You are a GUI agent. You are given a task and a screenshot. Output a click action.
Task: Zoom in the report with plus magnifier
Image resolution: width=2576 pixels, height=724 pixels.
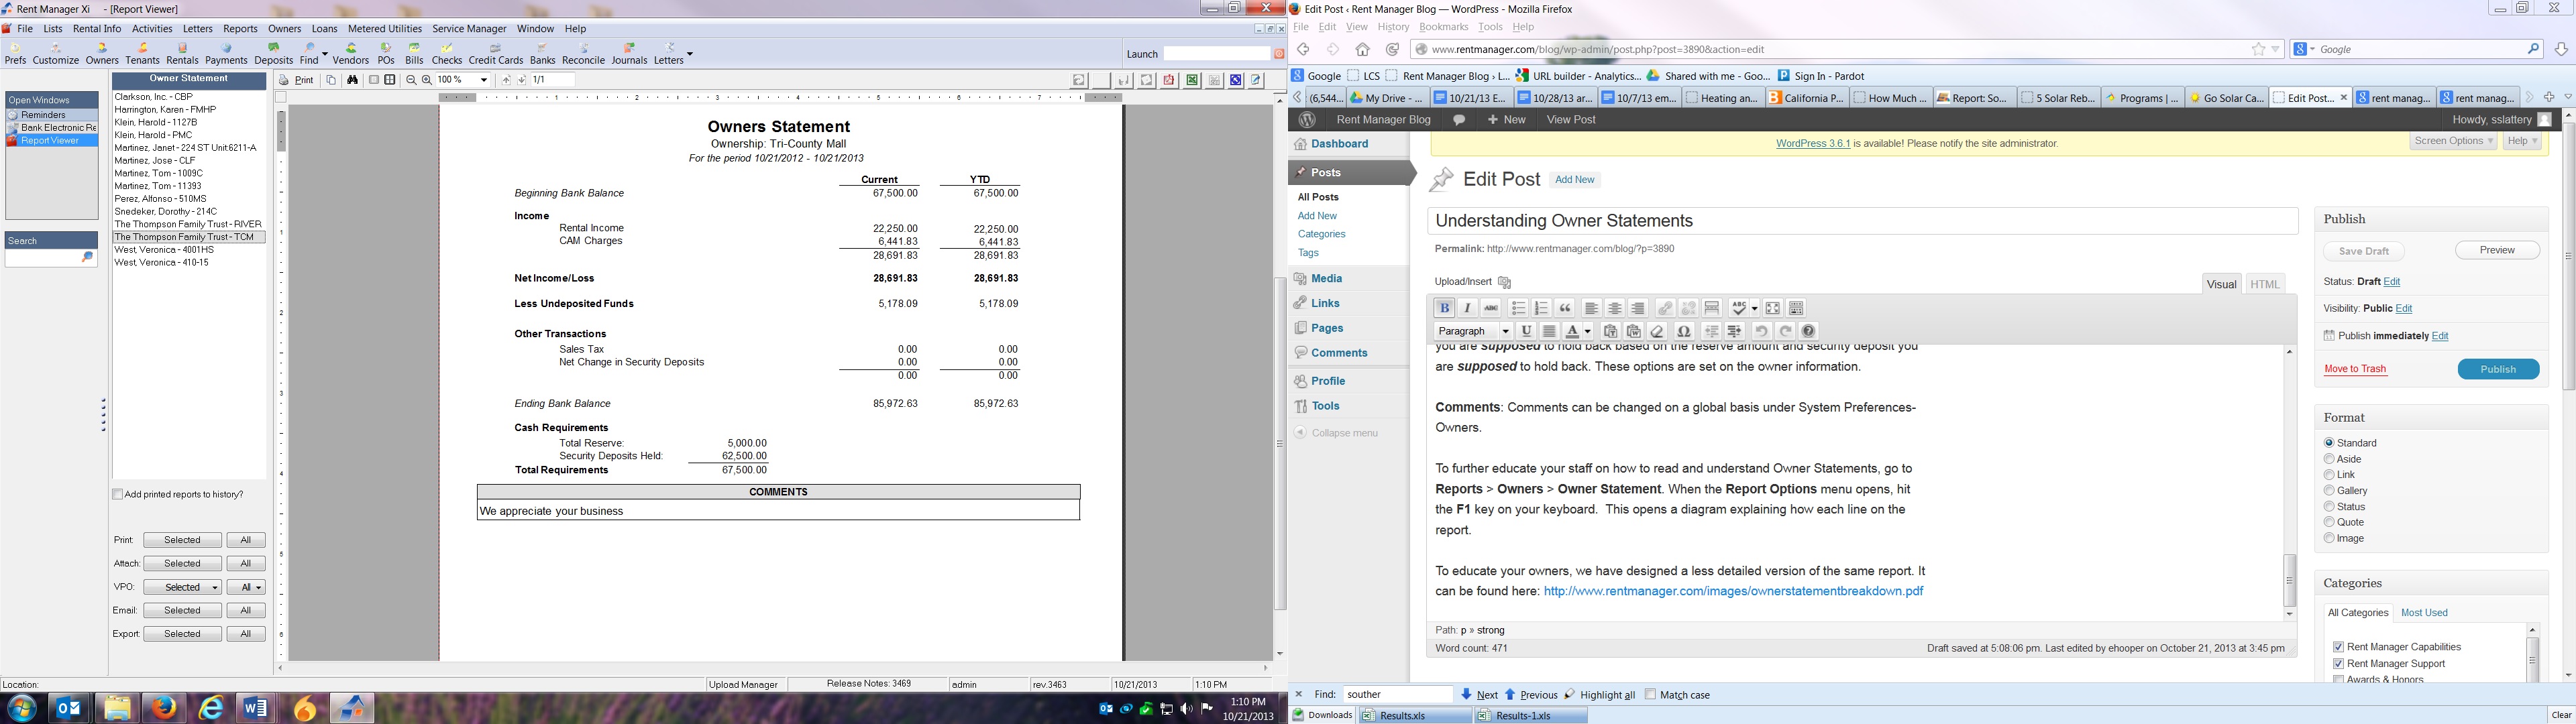(x=427, y=80)
